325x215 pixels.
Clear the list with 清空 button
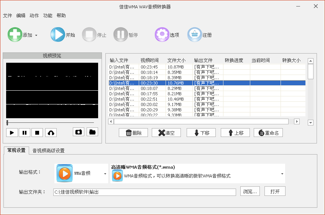(x=166, y=133)
